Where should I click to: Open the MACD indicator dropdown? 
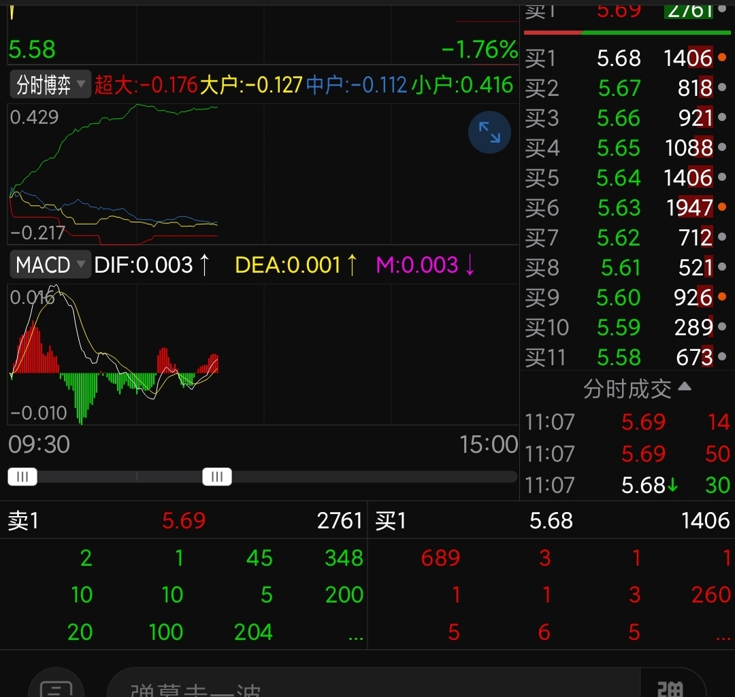(50, 265)
